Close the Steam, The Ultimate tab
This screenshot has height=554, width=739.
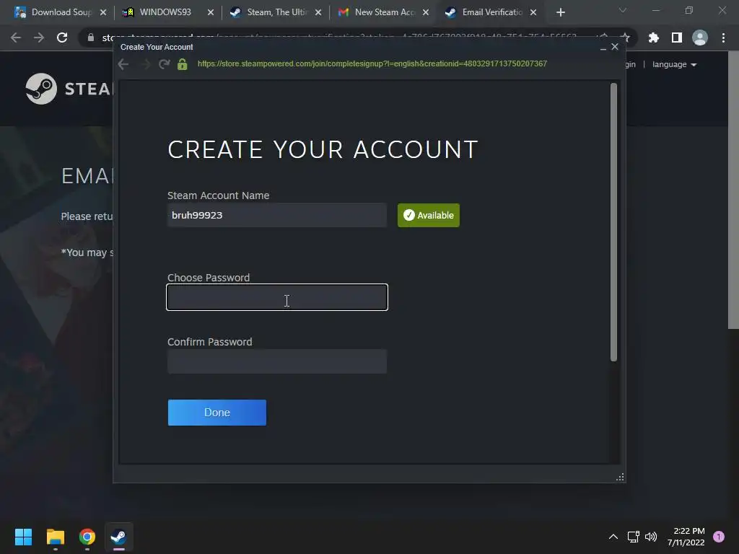(x=318, y=12)
